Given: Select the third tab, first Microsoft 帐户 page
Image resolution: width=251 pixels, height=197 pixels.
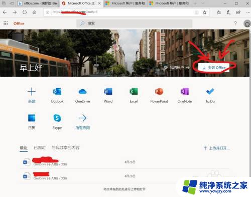Looking at the screenshot, I should point(125,4).
